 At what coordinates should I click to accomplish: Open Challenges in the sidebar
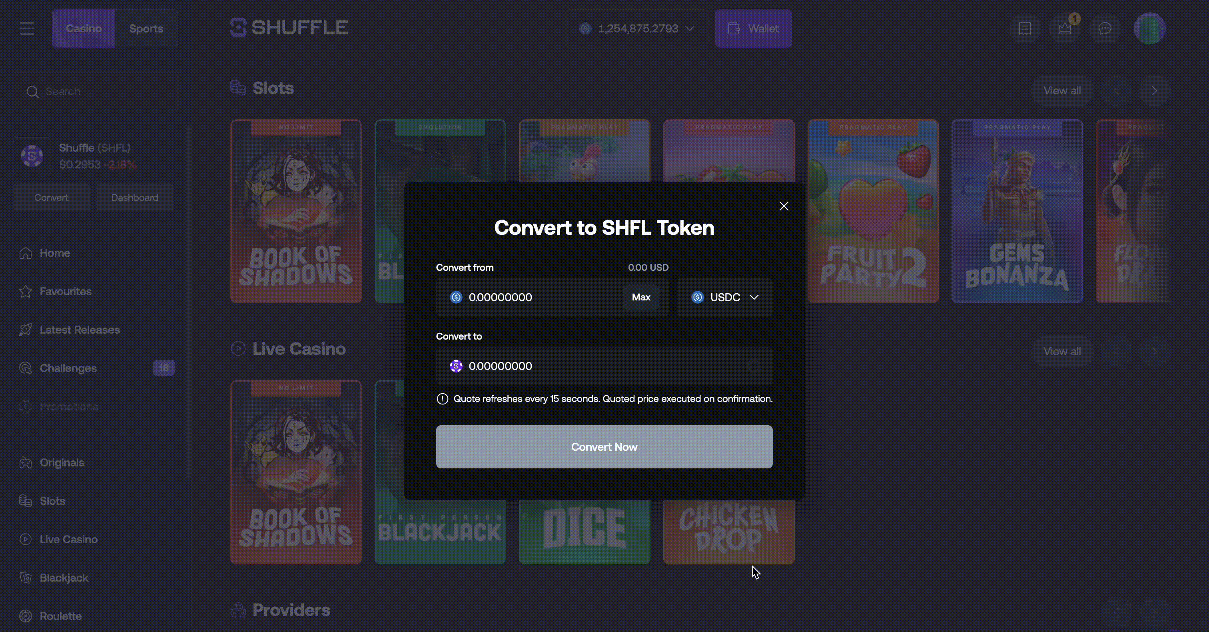tap(68, 368)
